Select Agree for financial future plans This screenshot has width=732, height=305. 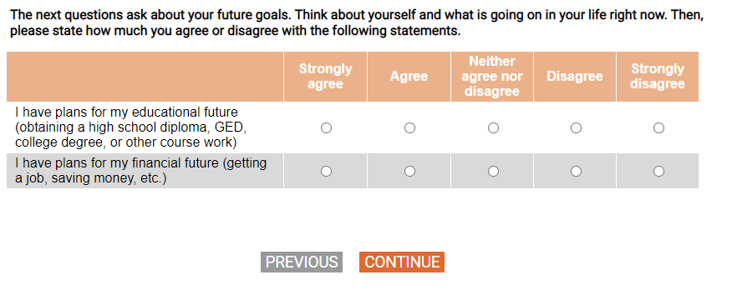click(x=409, y=172)
